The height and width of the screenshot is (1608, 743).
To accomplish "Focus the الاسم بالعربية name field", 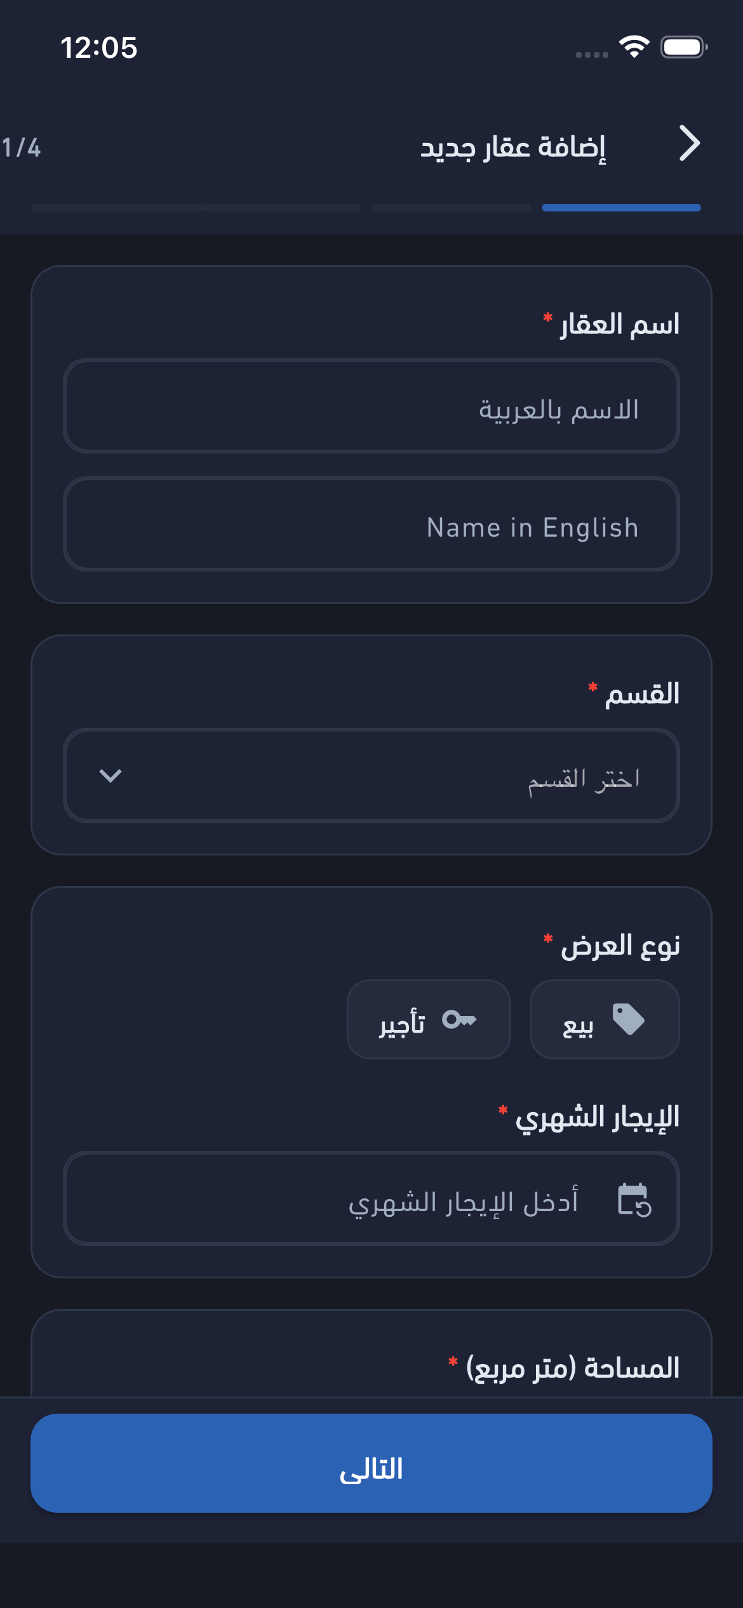I will 371,406.
